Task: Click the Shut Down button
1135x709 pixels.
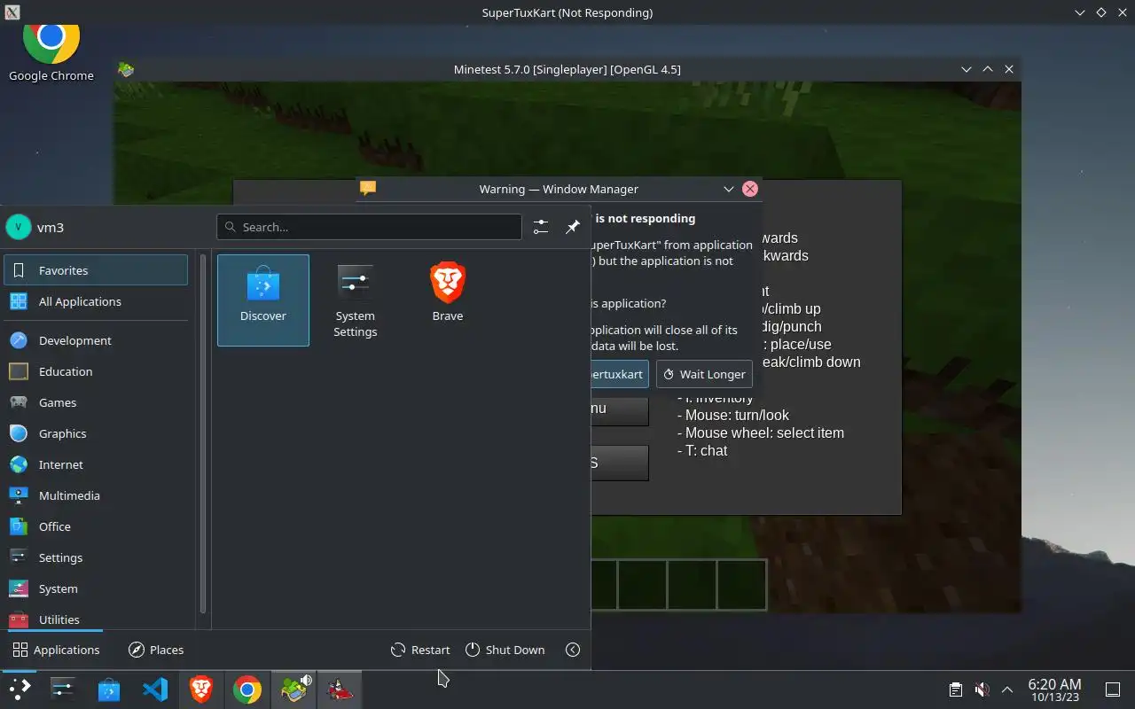Action: pos(505,650)
